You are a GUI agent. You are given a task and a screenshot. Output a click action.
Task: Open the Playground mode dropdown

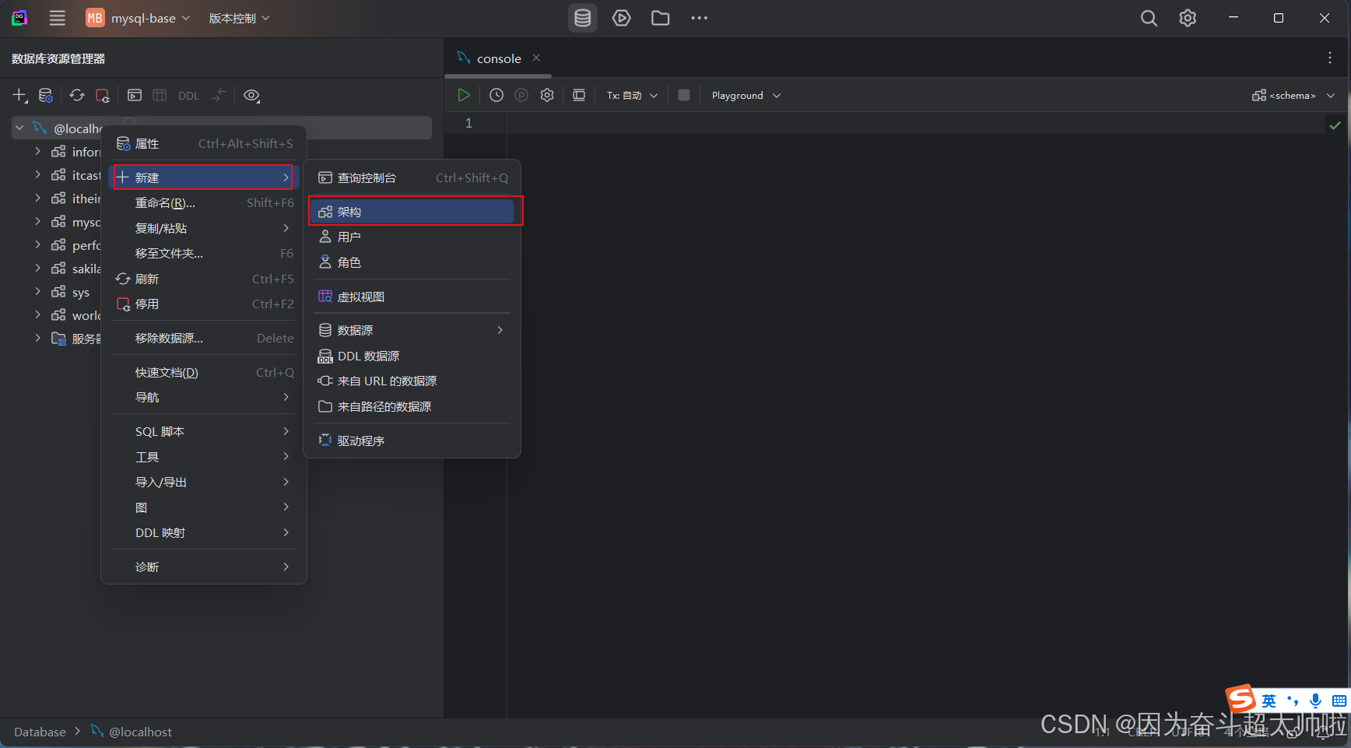point(746,95)
